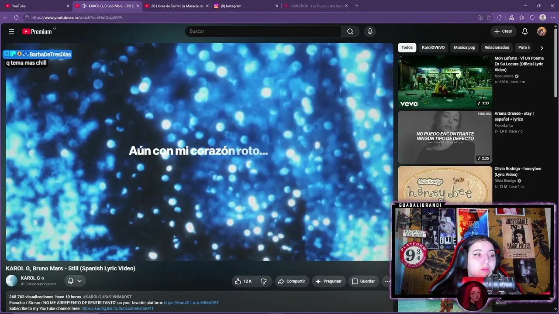
Task: Close the Instagram tab
Action: [277, 6]
